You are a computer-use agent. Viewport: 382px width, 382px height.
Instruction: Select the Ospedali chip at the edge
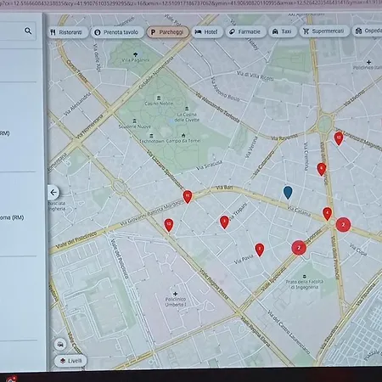pos(368,31)
